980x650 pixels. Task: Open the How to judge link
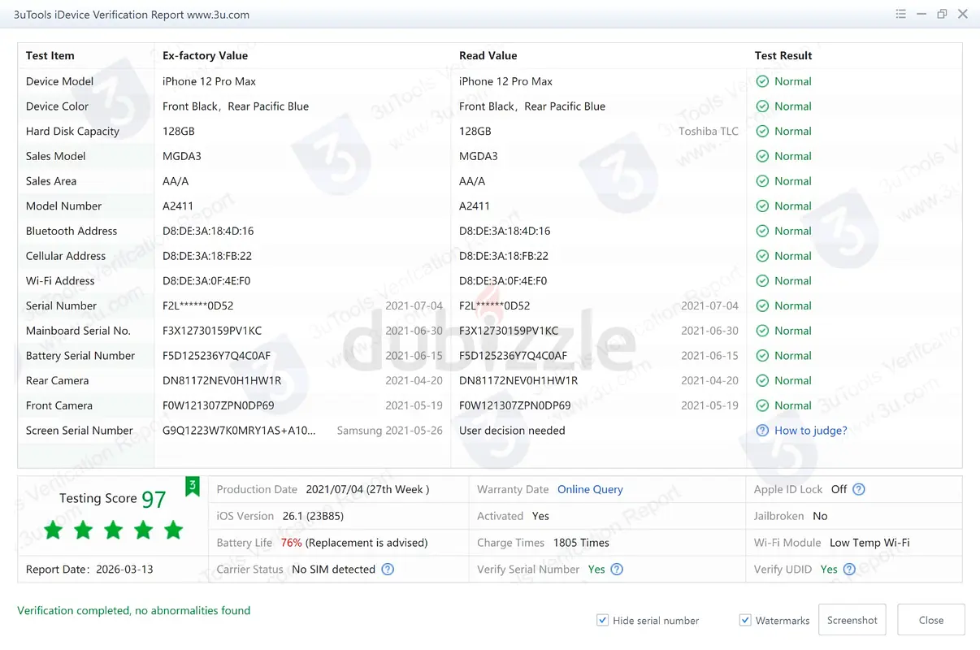pos(810,431)
